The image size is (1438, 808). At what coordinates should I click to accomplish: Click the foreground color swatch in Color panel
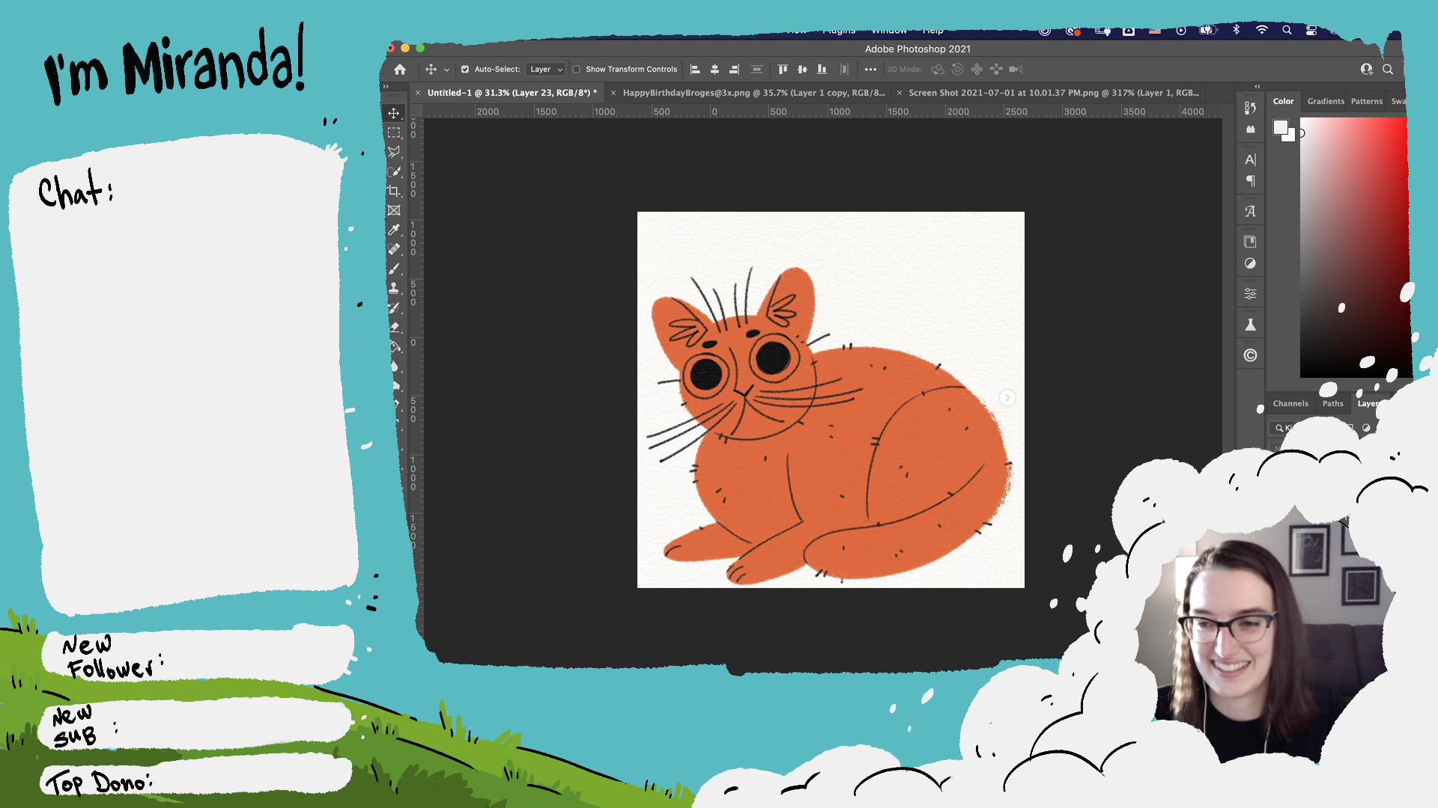(1281, 127)
